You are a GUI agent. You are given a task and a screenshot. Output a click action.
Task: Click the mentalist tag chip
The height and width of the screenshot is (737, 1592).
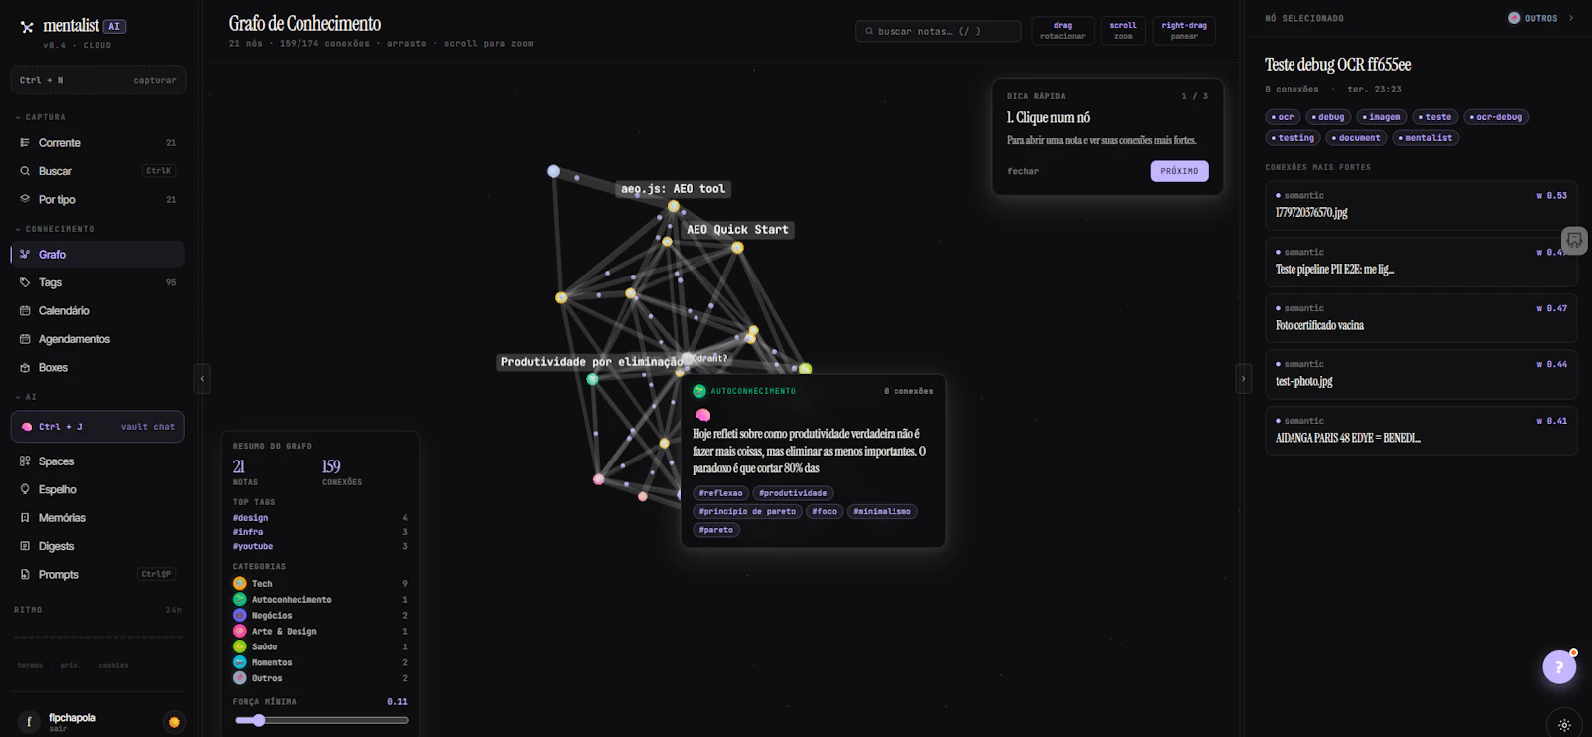click(1425, 138)
